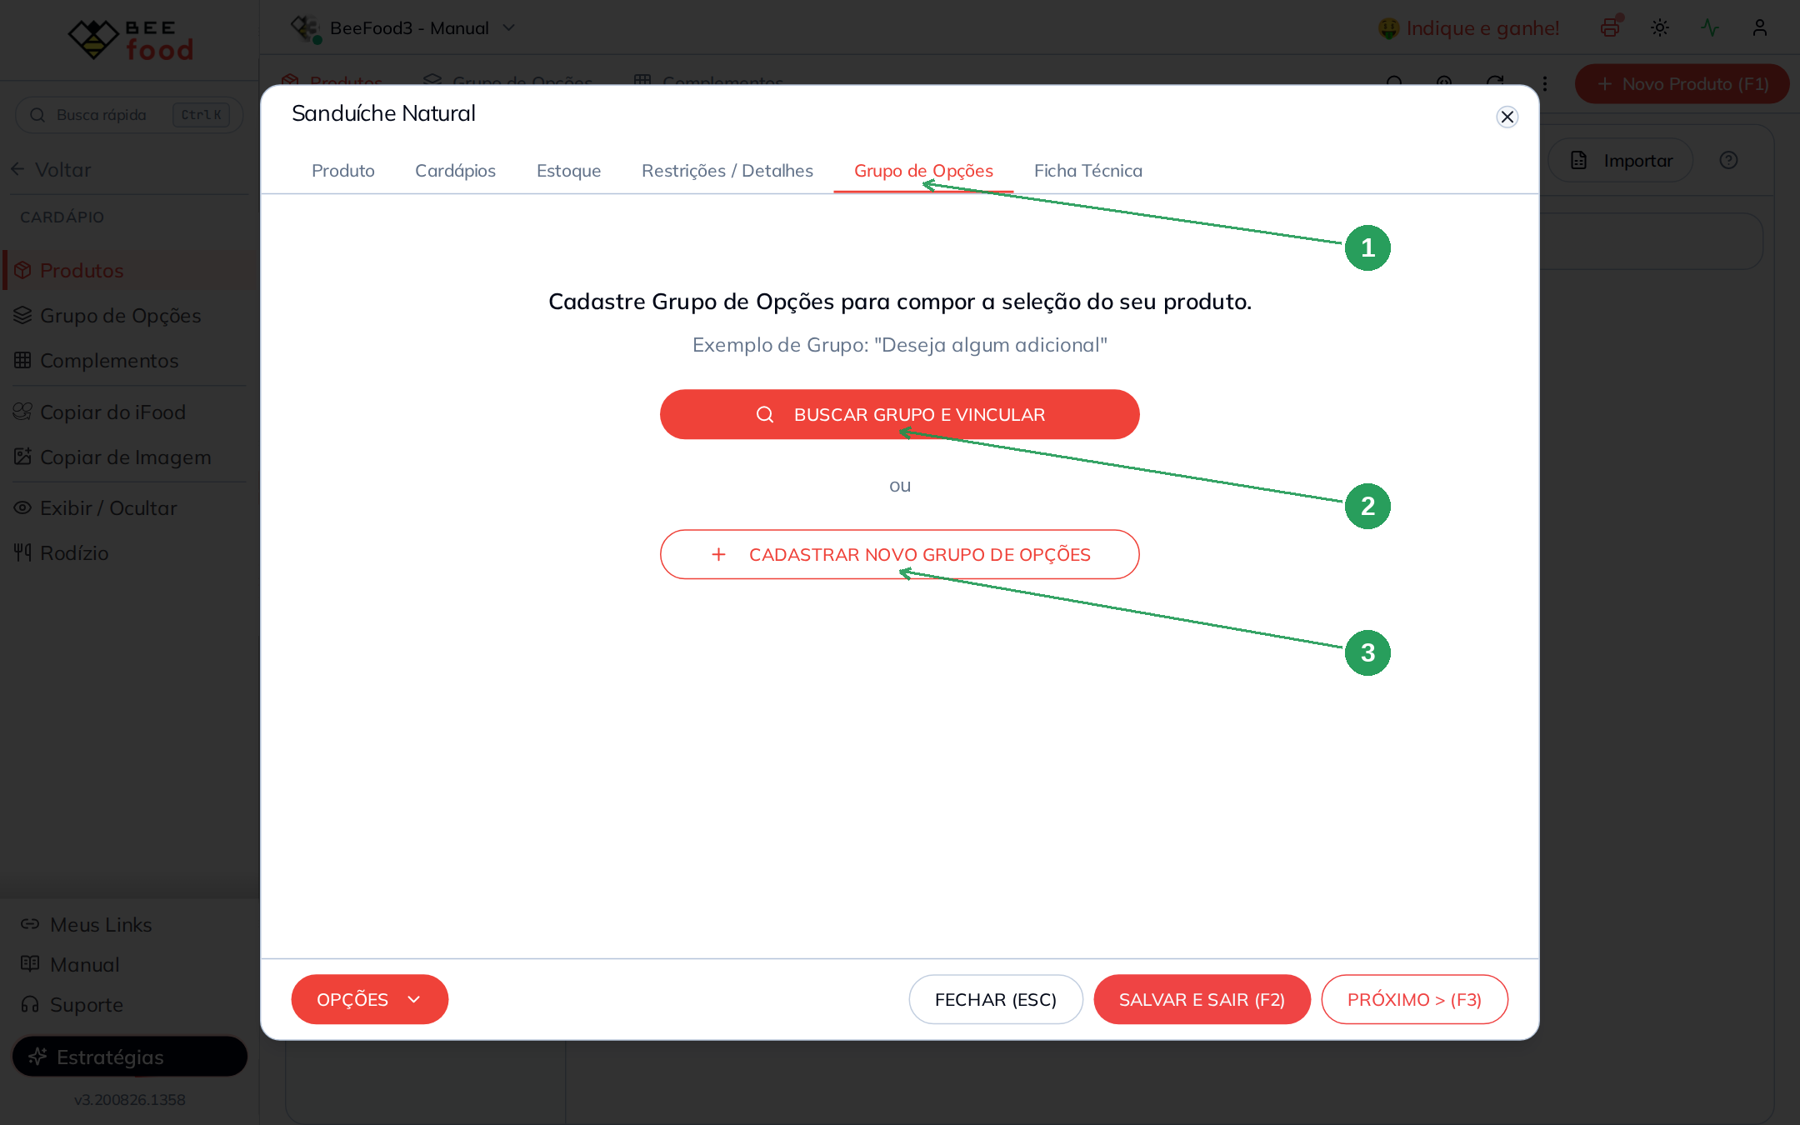
Task: Toggle the light/dark theme sun icon
Action: pyautogui.click(x=1660, y=27)
